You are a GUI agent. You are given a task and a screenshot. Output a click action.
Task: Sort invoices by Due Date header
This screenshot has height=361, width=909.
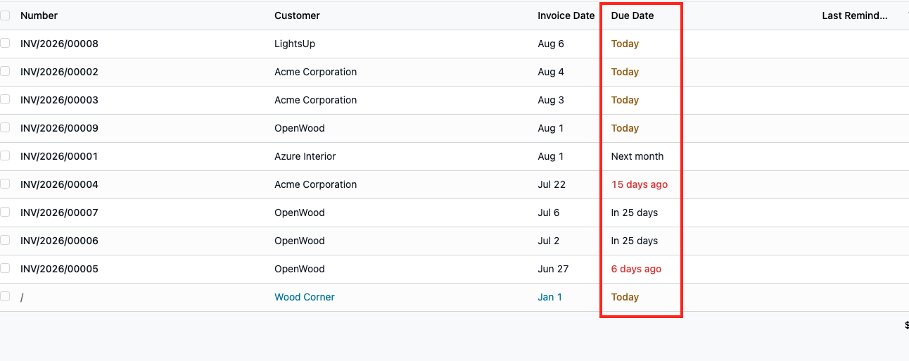tap(633, 15)
